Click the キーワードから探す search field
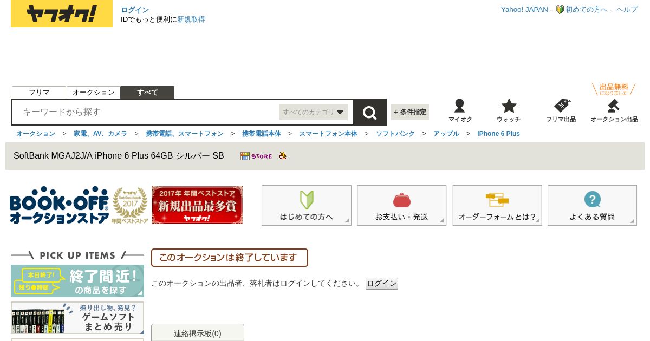The image size is (650, 341). [146, 112]
